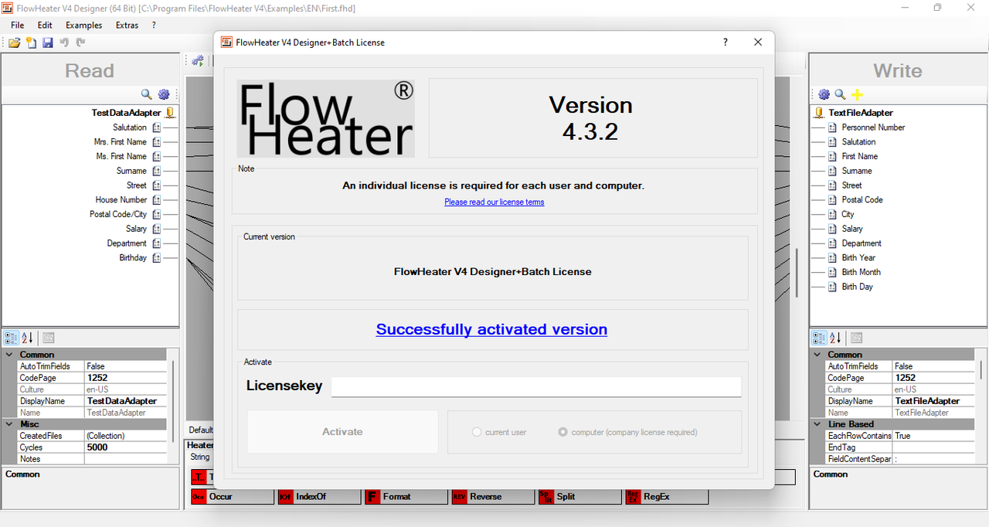
Task: Click the undo arrow in the toolbar
Action: pyautogui.click(x=65, y=42)
